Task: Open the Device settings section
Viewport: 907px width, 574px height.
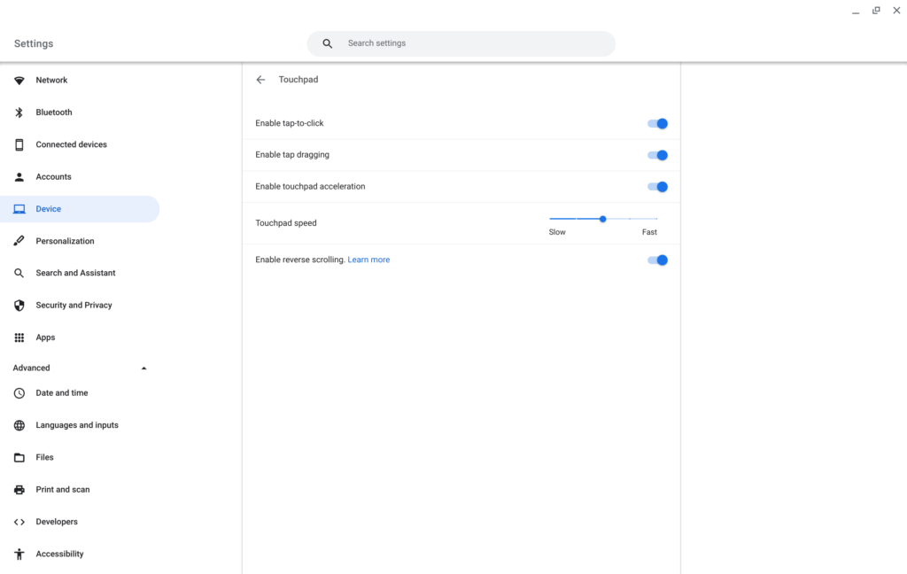Action: coord(49,209)
